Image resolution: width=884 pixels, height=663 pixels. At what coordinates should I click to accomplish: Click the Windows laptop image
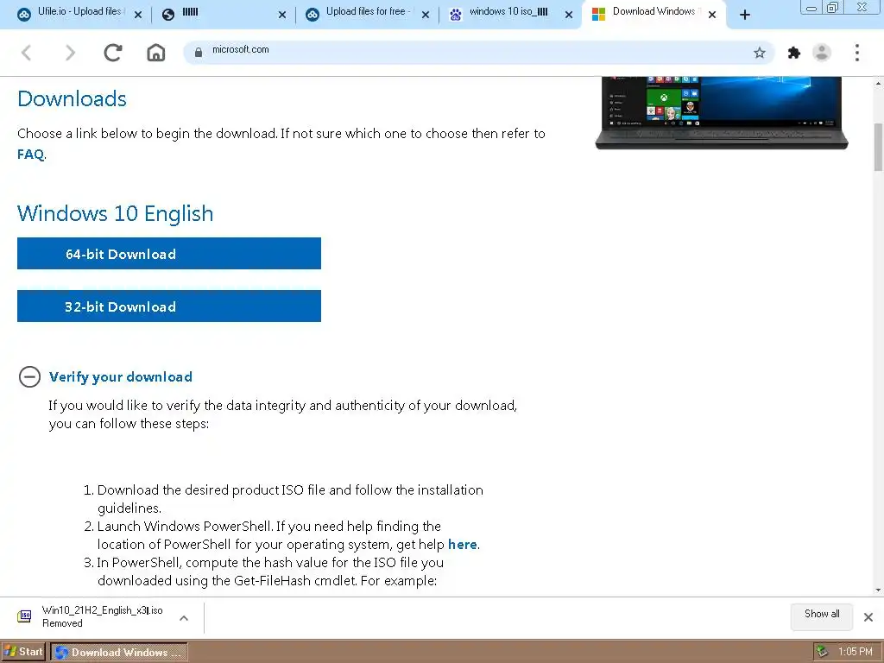(722, 113)
